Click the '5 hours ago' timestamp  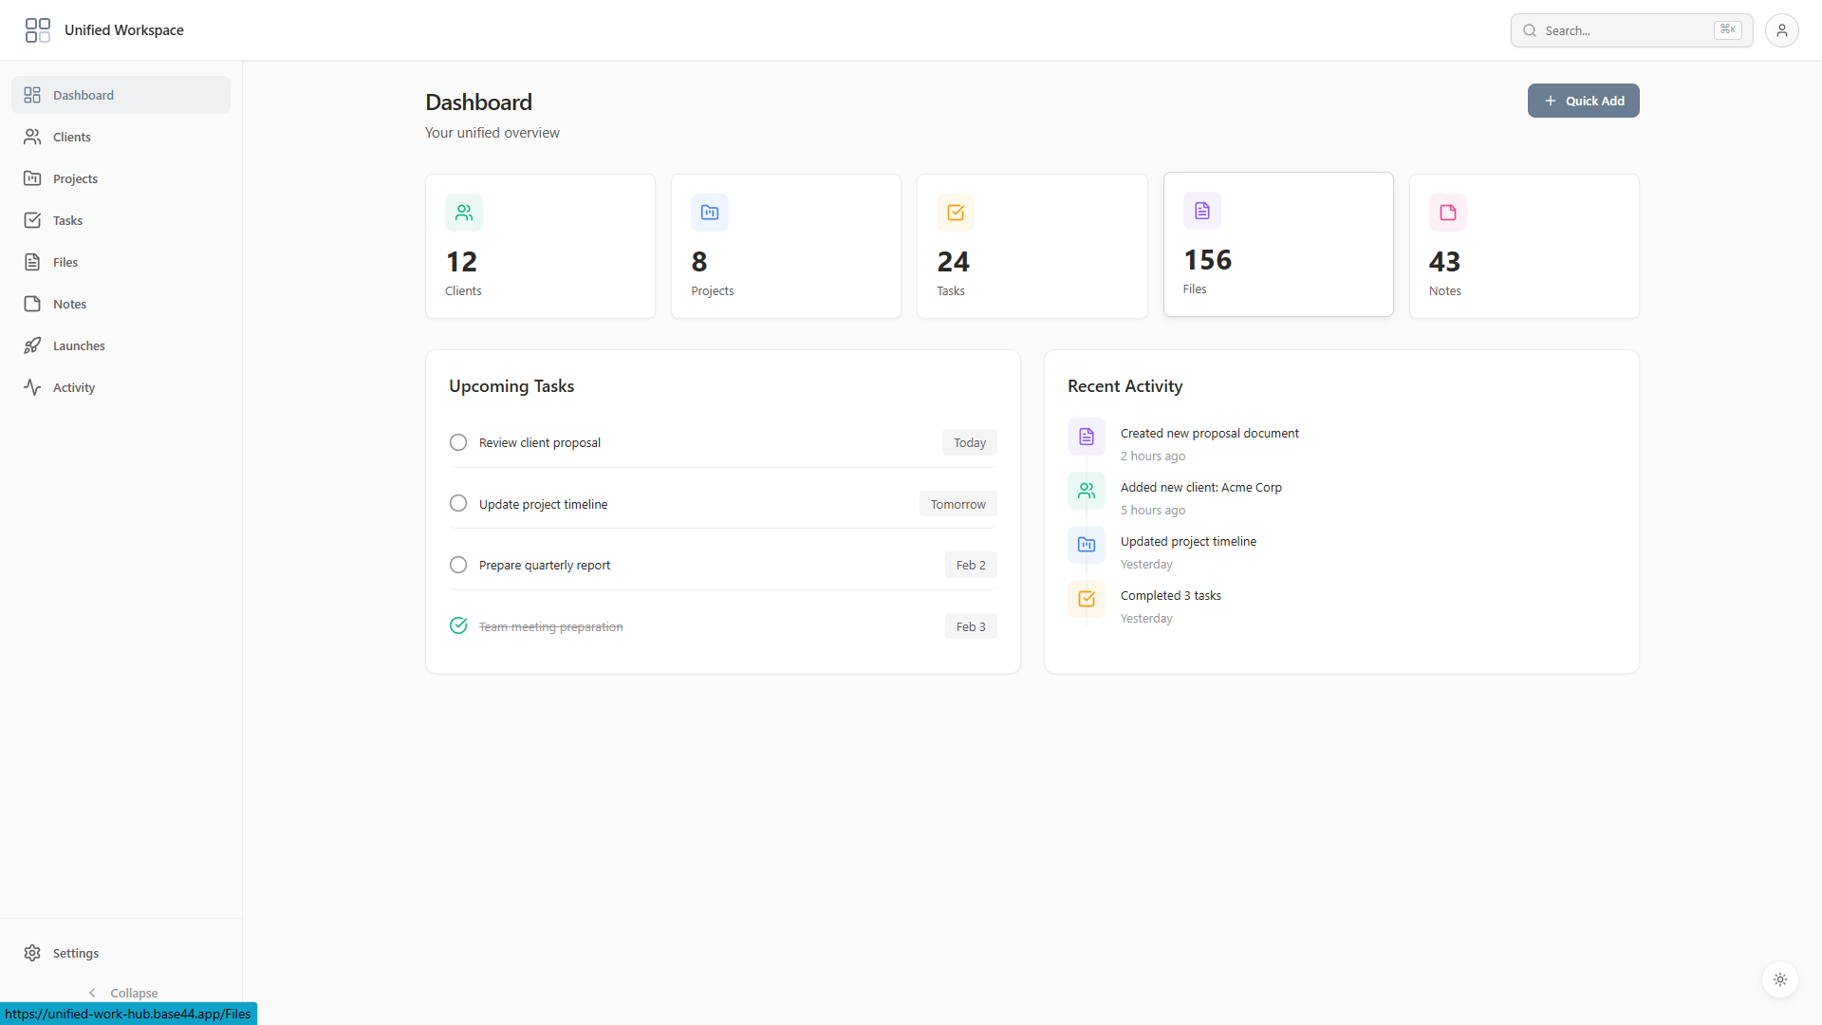(1153, 510)
